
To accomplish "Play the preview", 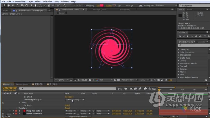I will point(188,36).
